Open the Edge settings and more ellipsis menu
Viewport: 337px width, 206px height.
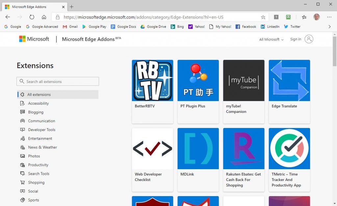pyautogui.click(x=329, y=17)
